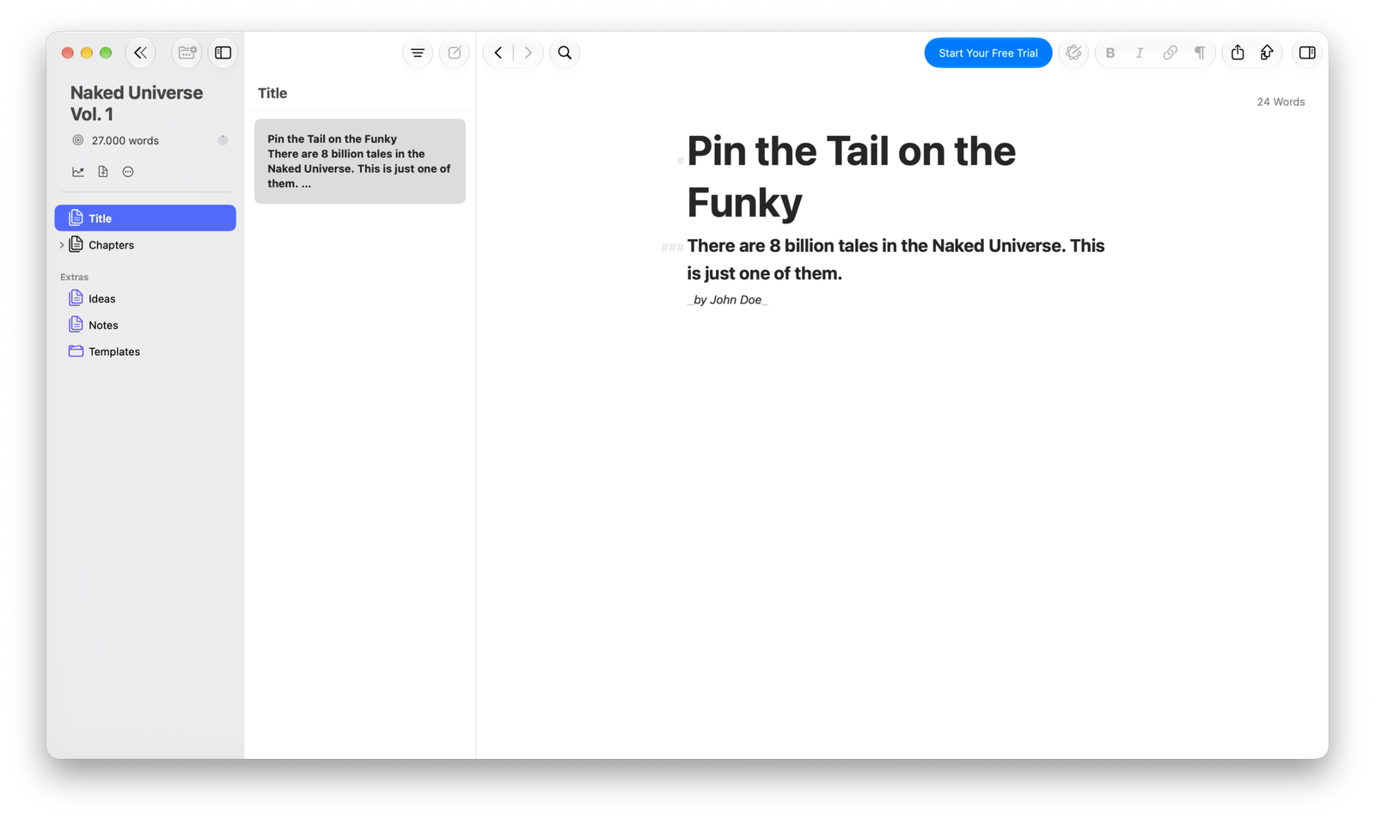This screenshot has height=820, width=1375.
Task: Click the goal progress circle indicator
Action: (x=223, y=140)
